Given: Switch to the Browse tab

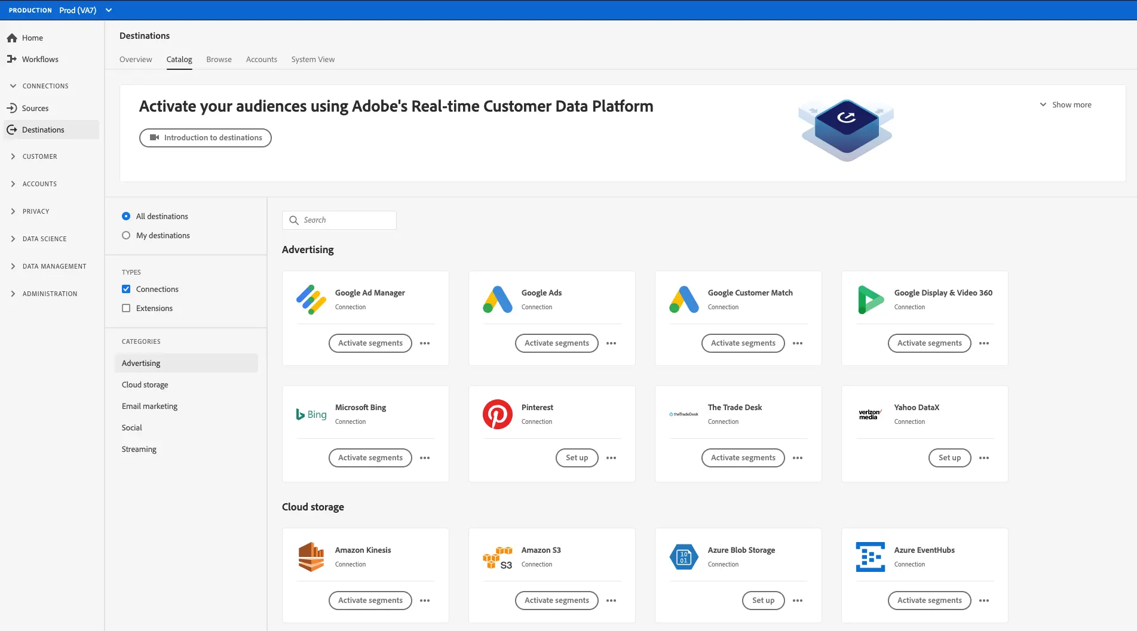Looking at the screenshot, I should 219,59.
